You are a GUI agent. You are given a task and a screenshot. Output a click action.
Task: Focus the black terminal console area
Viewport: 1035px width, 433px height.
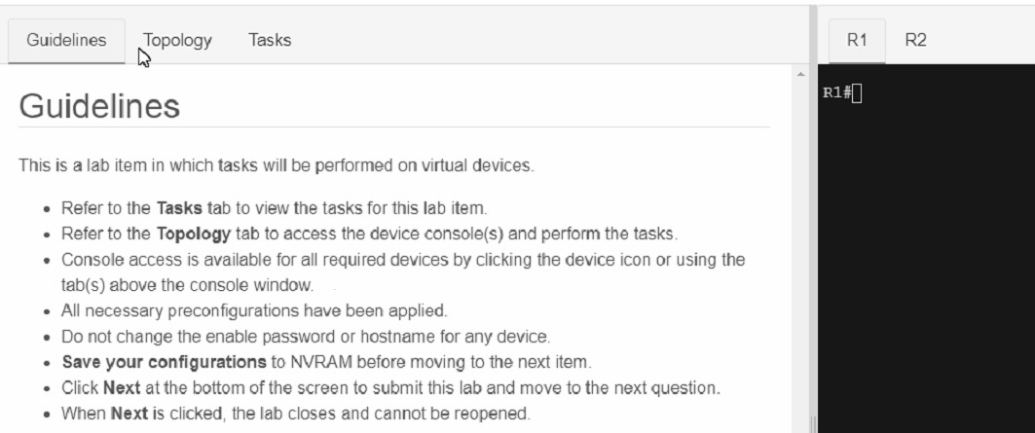click(x=925, y=263)
